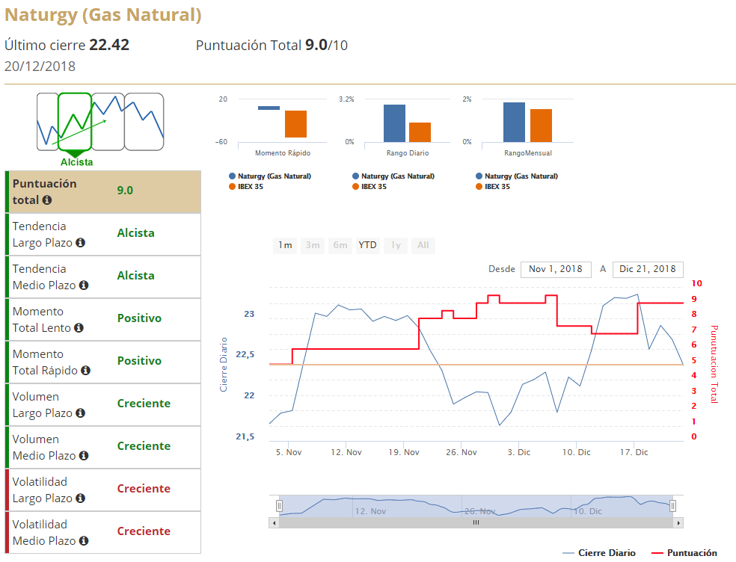This screenshot has height=562, width=736.
Task: Click Alcista value for Tendencia Largo Plazo
Action: pos(135,233)
